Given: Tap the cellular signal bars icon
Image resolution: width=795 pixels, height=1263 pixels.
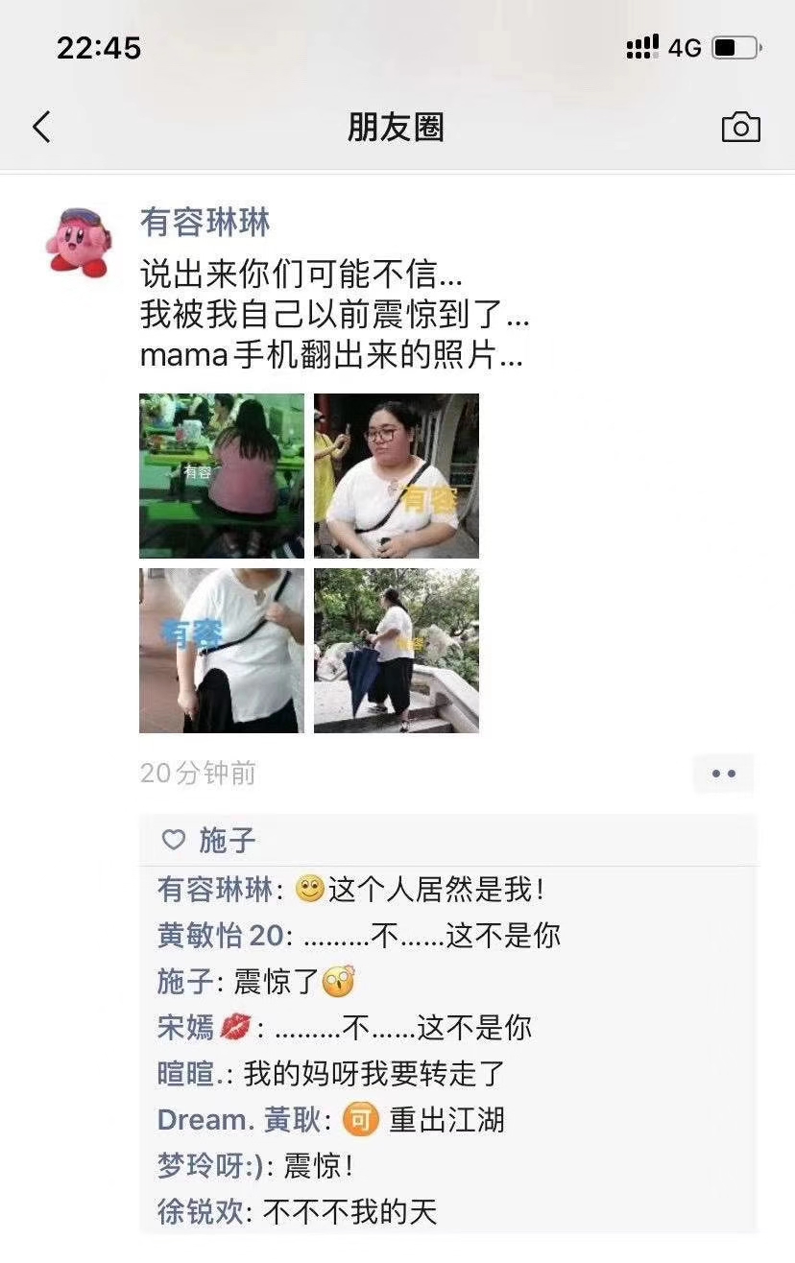Looking at the screenshot, I should pyautogui.click(x=642, y=47).
